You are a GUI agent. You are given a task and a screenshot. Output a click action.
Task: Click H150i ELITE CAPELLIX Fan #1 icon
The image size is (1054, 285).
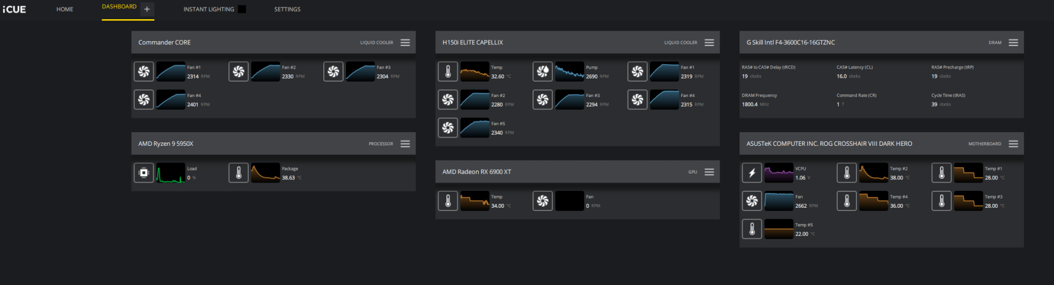pos(637,71)
